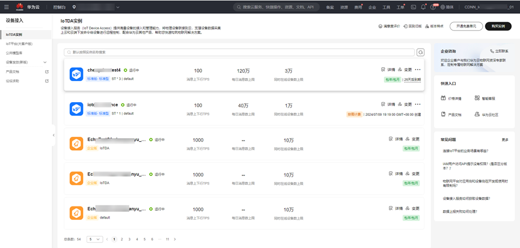This screenshot has width=520, height=248.
Task: Click the 开通免费单元 button
Action: click(x=466, y=26)
